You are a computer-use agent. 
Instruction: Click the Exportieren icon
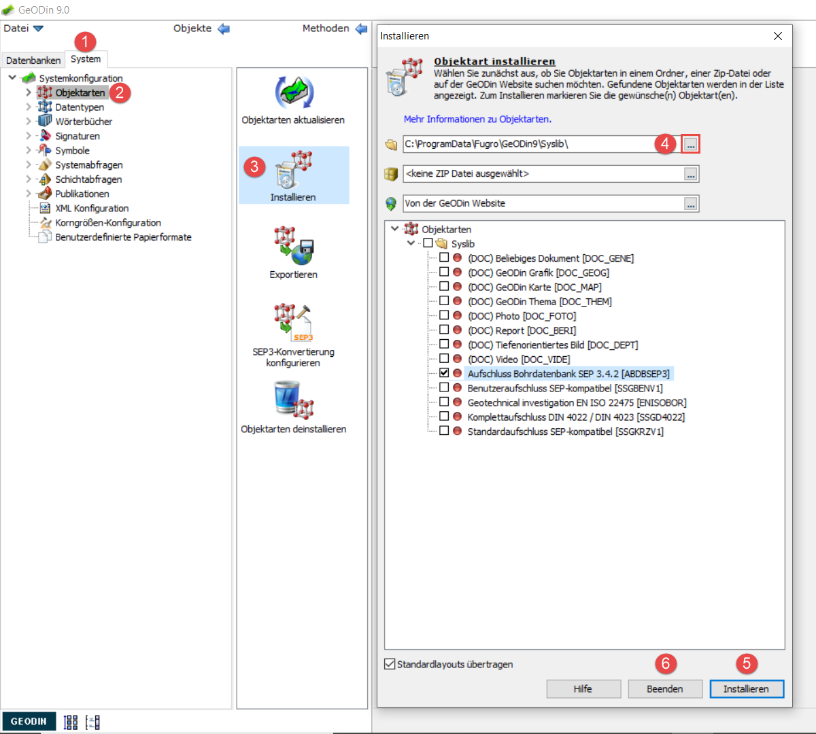(294, 246)
